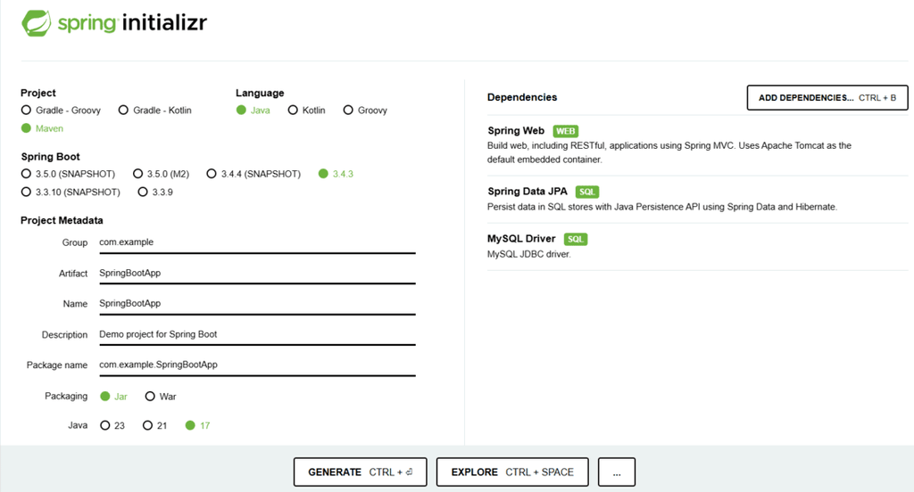
Task: Select Spring Boot version 3.3.9
Action: point(155,192)
